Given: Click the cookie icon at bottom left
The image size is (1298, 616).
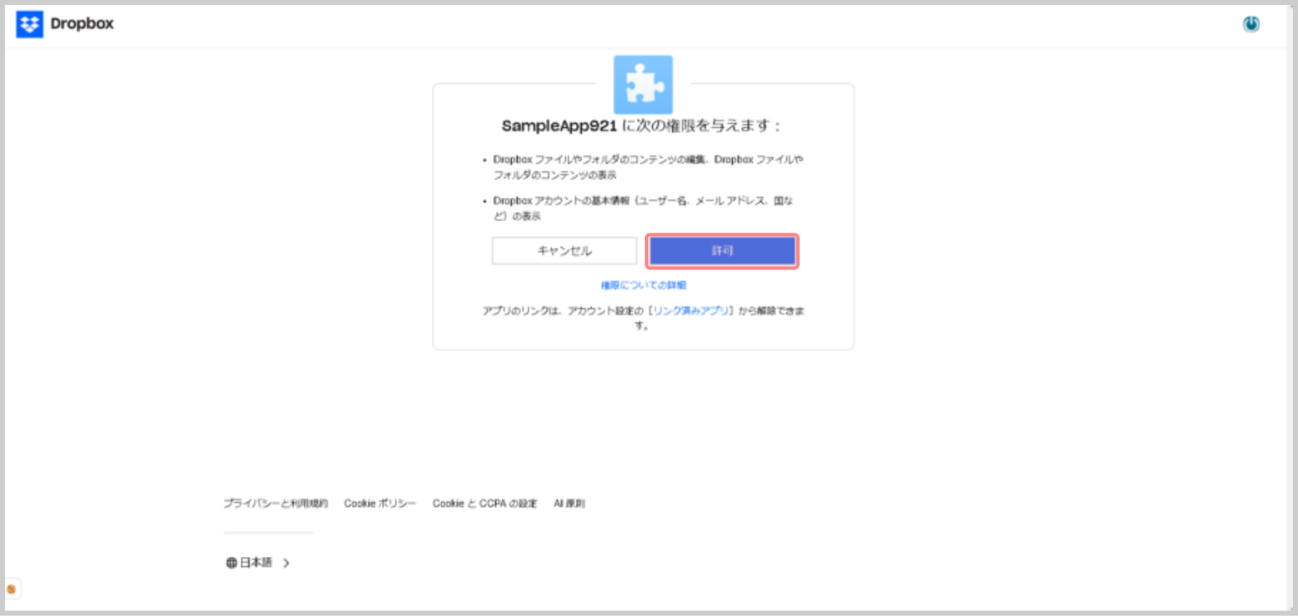Looking at the screenshot, I should click(x=11, y=589).
